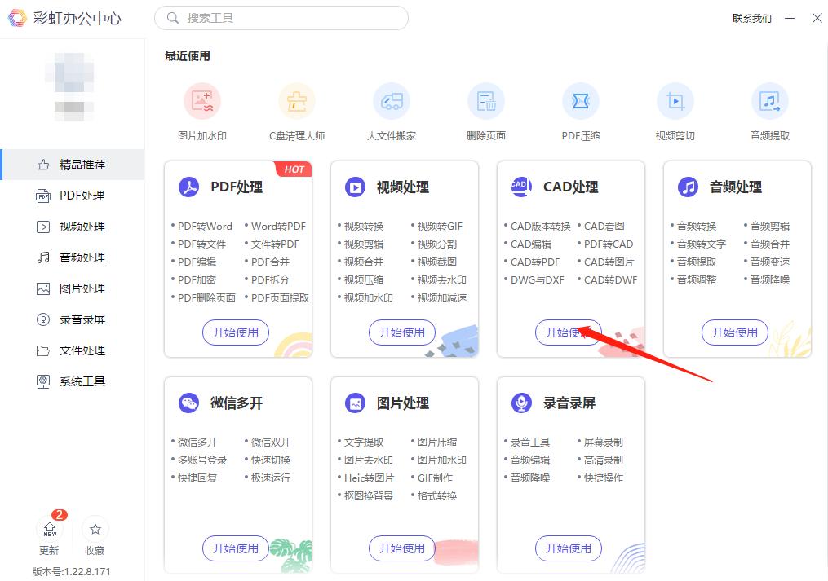Open the 音频提取 tool icon
This screenshot has height=581, width=828.
[770, 99]
